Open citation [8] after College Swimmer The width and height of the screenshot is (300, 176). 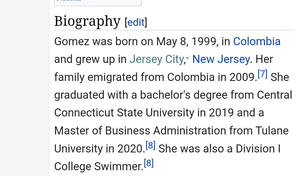[149, 163]
